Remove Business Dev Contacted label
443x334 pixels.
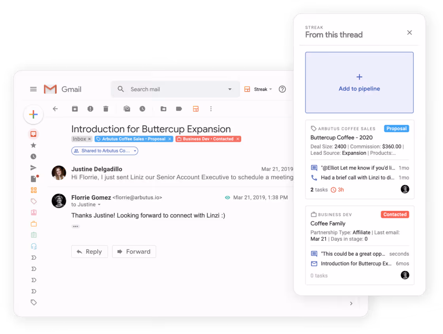238,139
